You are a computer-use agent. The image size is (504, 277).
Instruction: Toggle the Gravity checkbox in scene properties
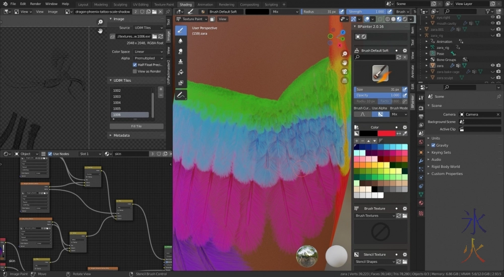433,145
